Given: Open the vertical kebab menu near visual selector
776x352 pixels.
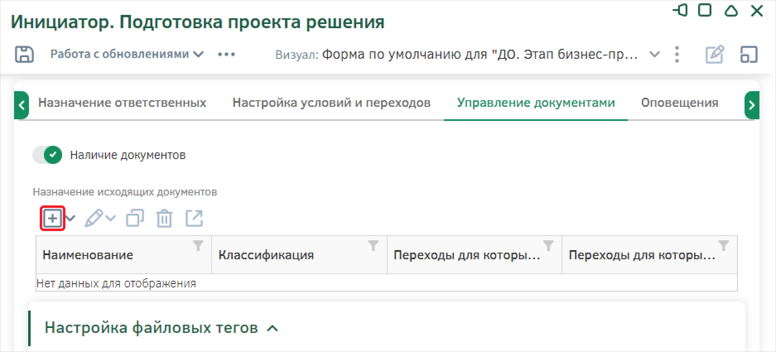Looking at the screenshot, I should (677, 54).
